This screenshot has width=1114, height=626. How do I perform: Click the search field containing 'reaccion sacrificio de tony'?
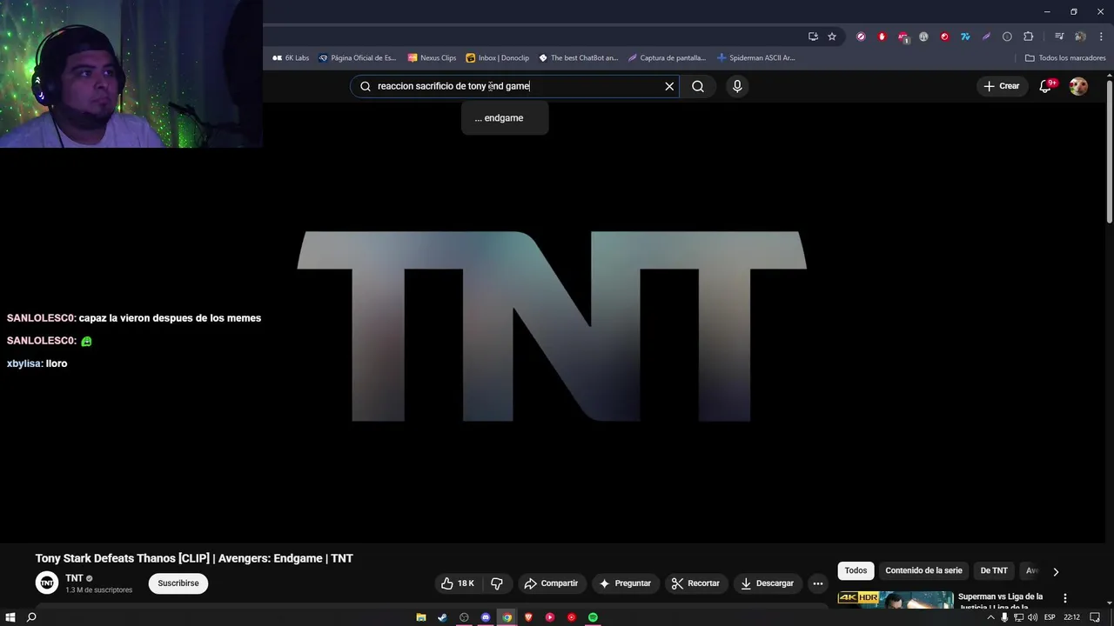click(x=515, y=86)
